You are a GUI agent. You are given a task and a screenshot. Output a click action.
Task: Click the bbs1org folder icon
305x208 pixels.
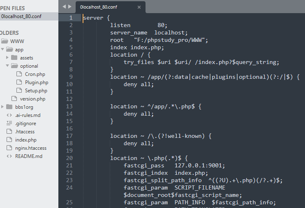point(9,107)
